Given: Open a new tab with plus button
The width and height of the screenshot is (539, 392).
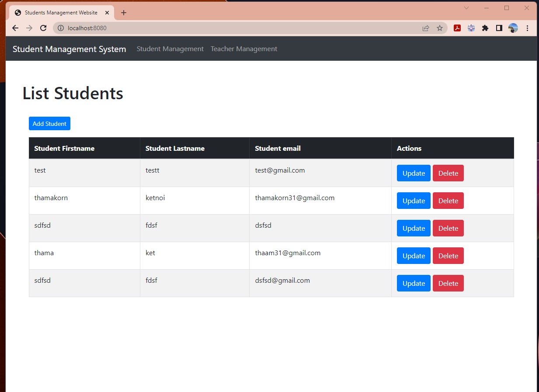Looking at the screenshot, I should click(124, 13).
